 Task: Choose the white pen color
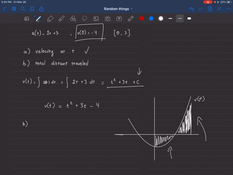[161, 18]
